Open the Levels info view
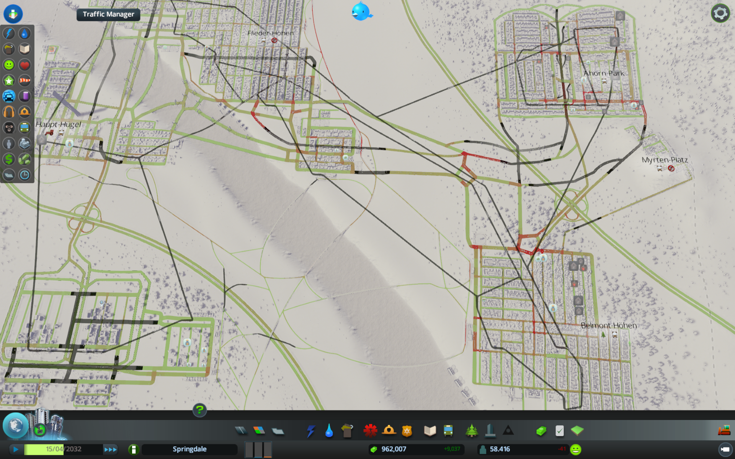The width and height of the screenshot is (735, 459). 9,80
